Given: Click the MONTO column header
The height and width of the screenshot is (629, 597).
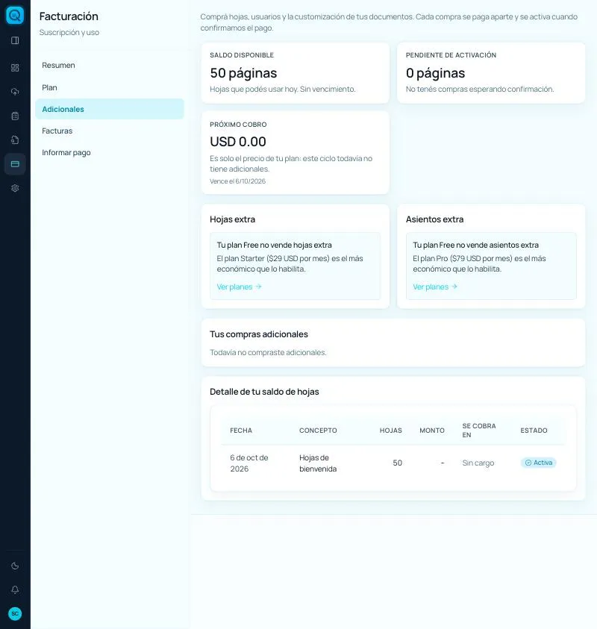Looking at the screenshot, I should (432, 431).
